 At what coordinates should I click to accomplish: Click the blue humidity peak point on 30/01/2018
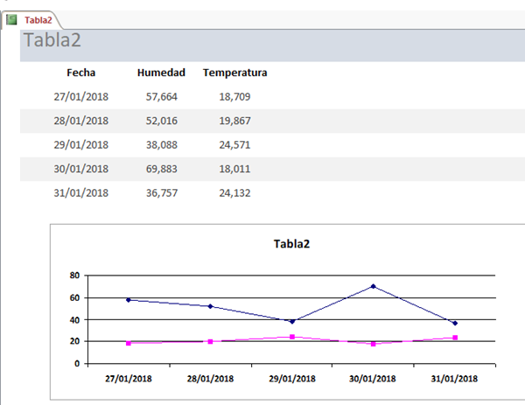(374, 286)
